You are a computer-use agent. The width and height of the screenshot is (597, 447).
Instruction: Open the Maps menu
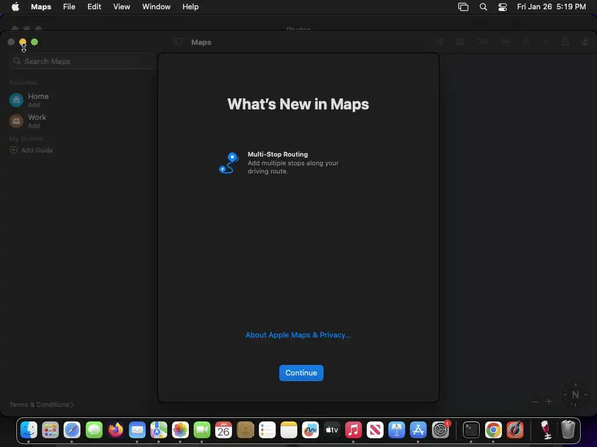(x=41, y=7)
